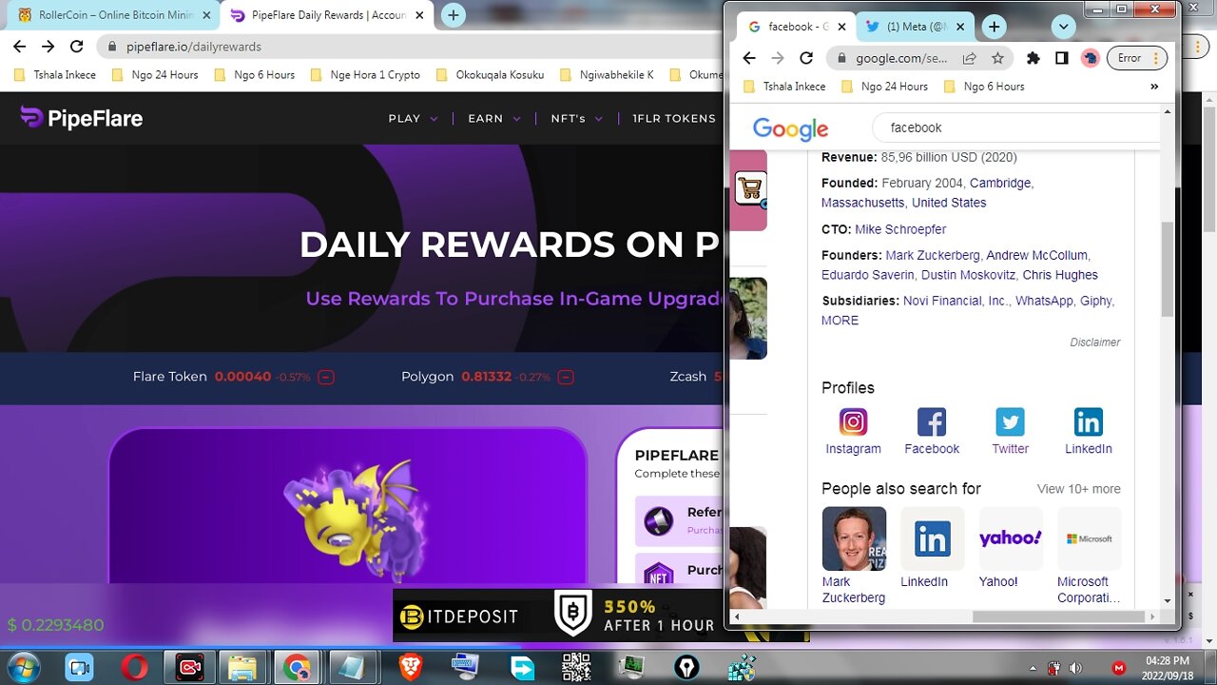
Task: Click the facebook search input field
Action: 1017,127
